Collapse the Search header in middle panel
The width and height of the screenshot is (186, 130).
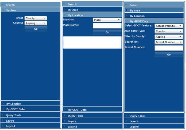coord(92,4)
